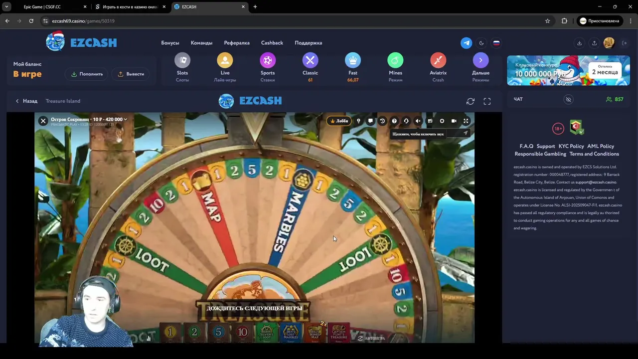
Task: Bet on Billy Bones Map bonus
Action: point(315,333)
